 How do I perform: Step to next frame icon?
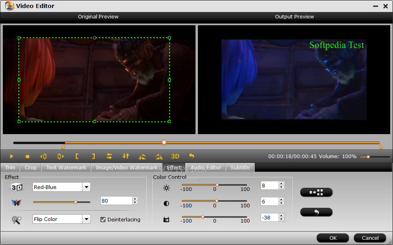[60, 157]
